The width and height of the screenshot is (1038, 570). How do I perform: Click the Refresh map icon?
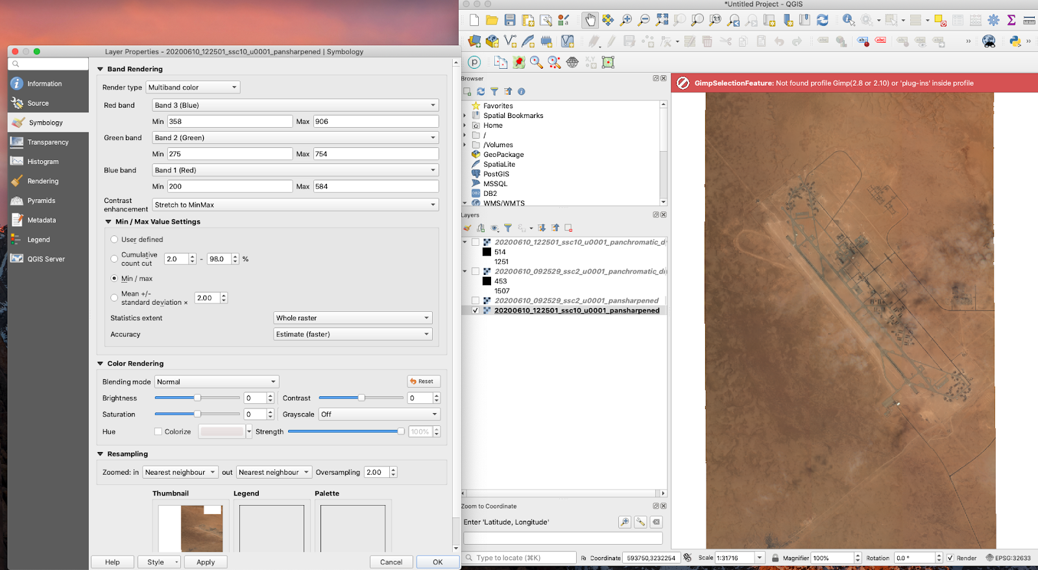pyautogui.click(x=823, y=20)
